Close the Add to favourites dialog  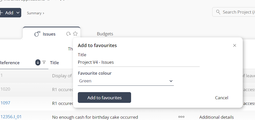[x=234, y=46]
